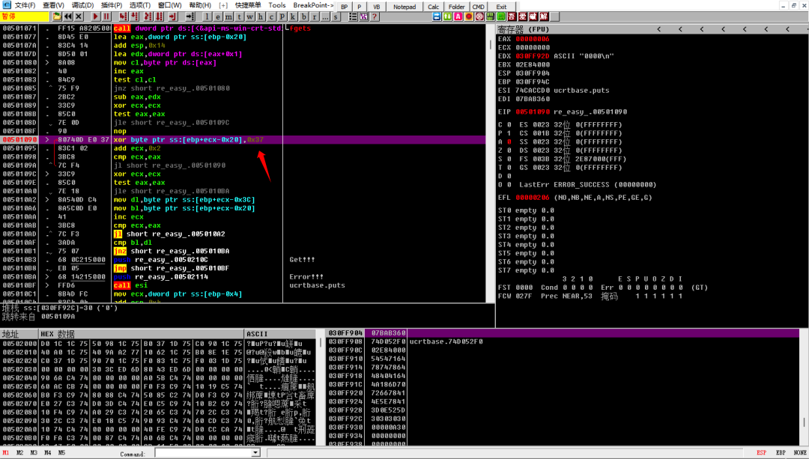This screenshot has height=459, width=809.
Task: Execute till return toolbar icon
Action: click(173, 16)
